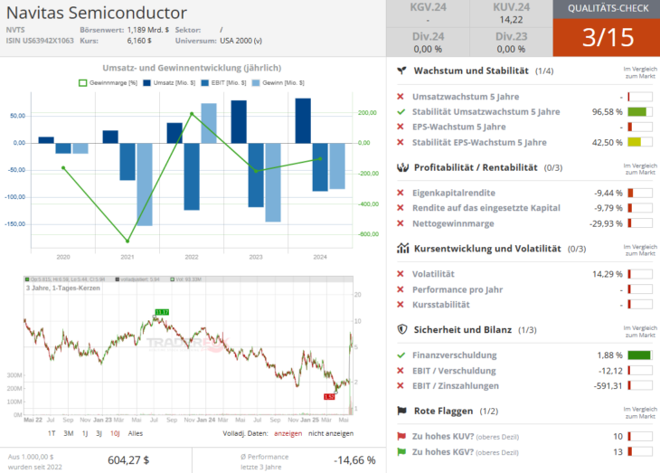Select Volladj. Daten option anzeigen
Viewport: 660px width, 473px height.
[x=288, y=433]
